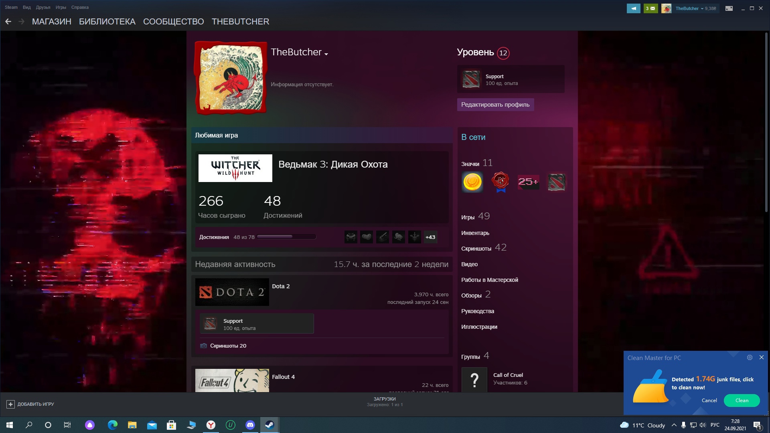Viewport: 770px width, 433px height.
Task: Open the gold coin badge
Action: 472,182
